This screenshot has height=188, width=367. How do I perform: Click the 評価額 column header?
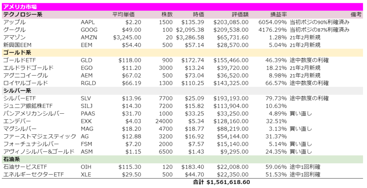[240, 15]
